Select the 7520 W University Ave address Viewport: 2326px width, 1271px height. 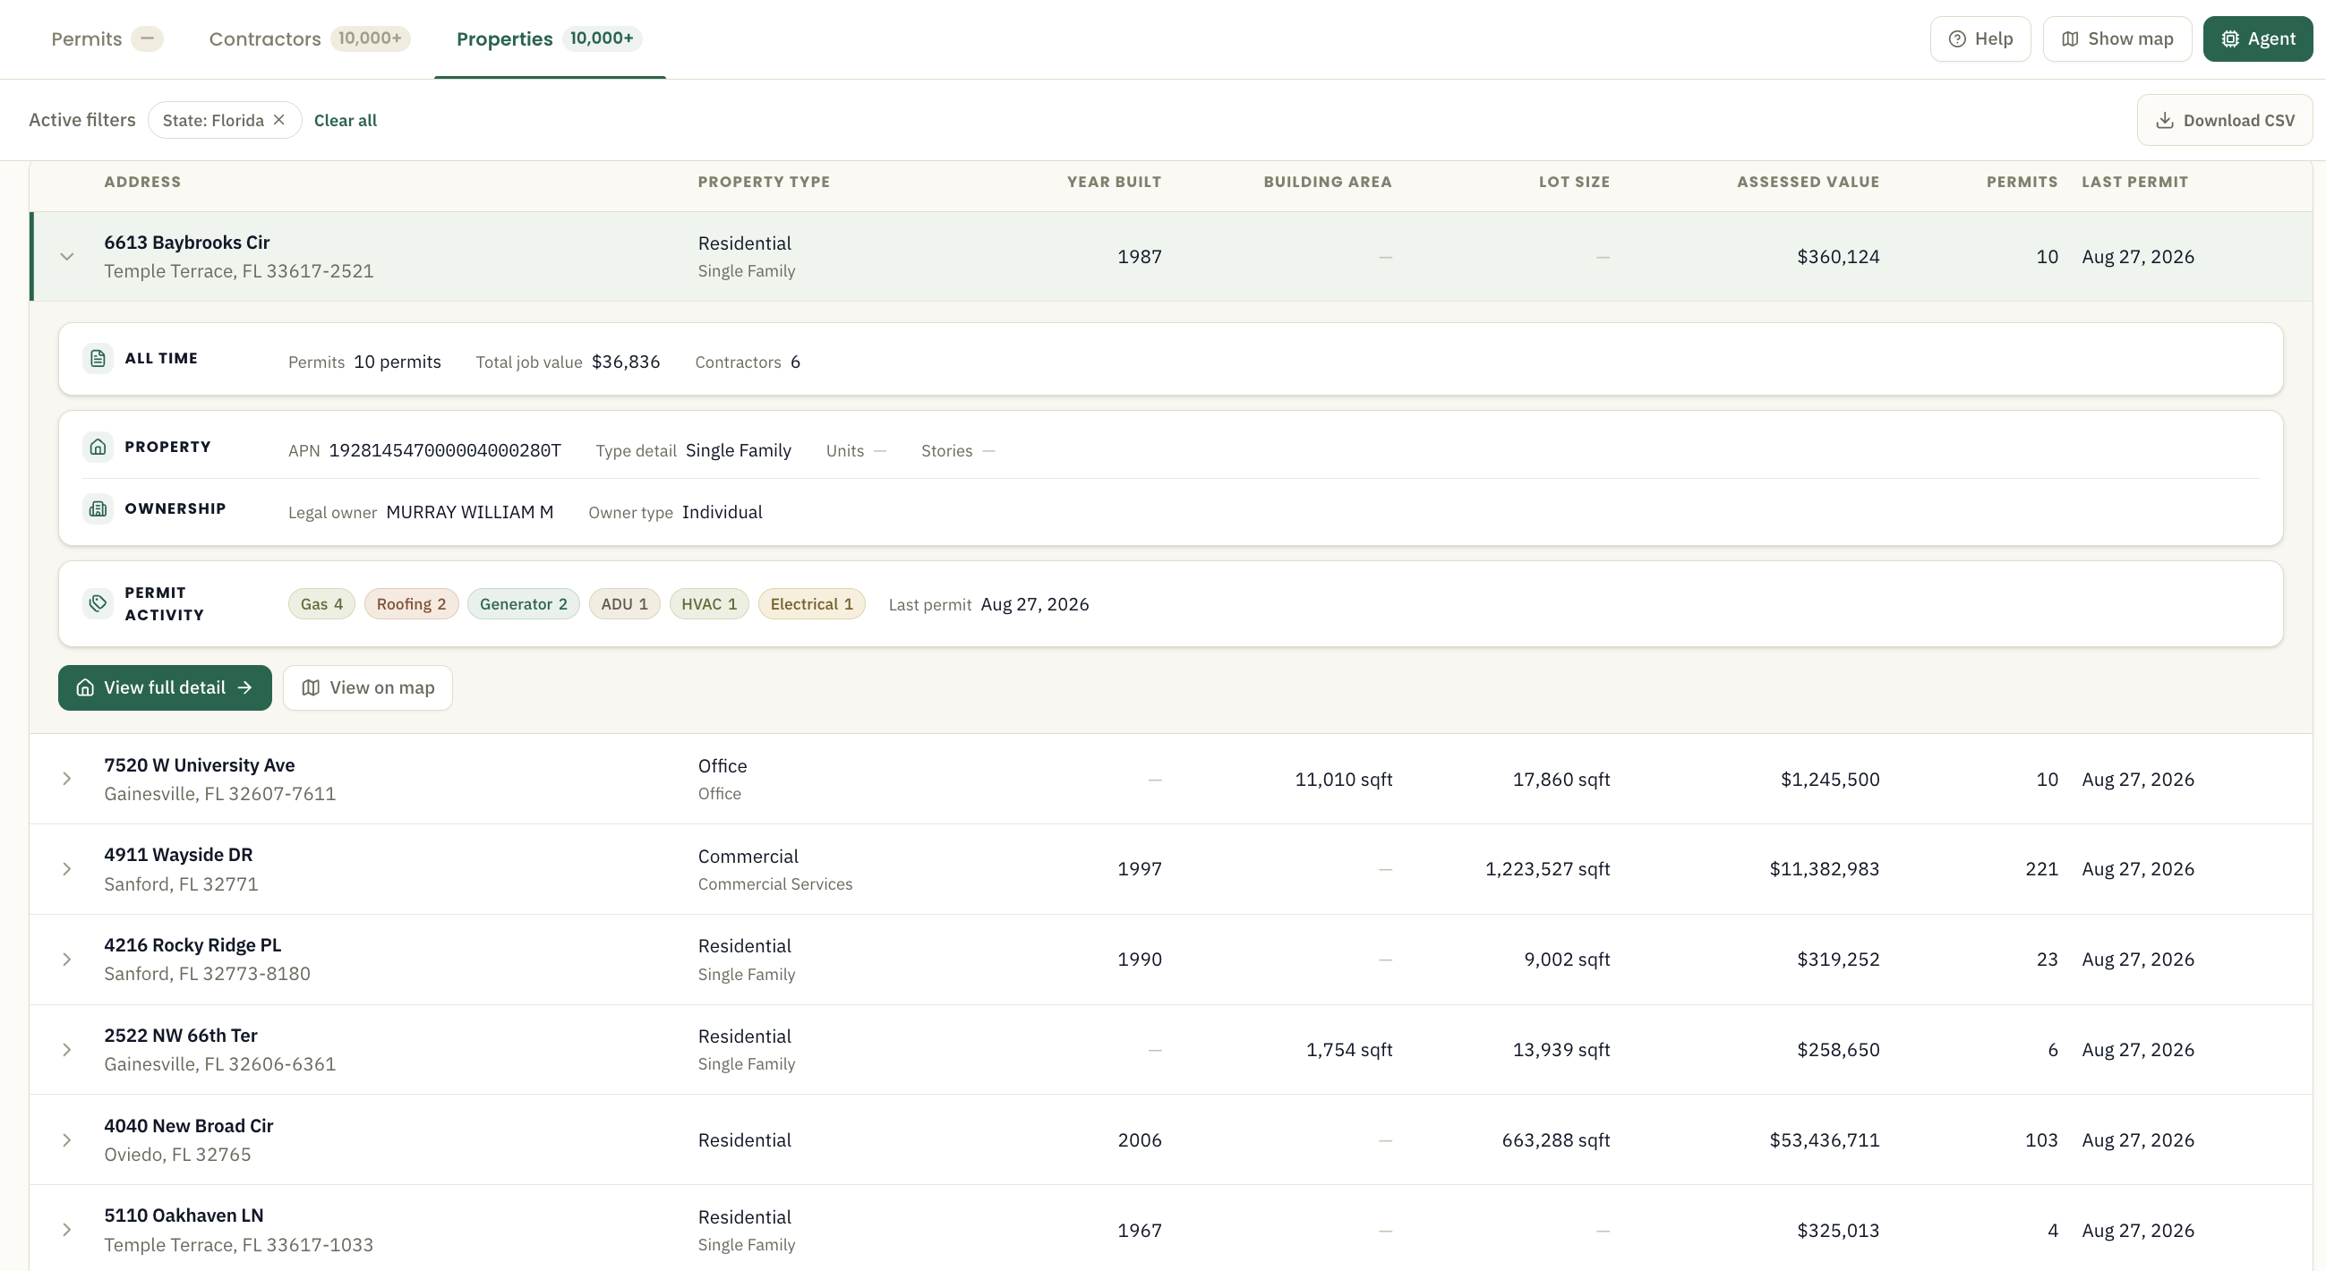click(200, 764)
